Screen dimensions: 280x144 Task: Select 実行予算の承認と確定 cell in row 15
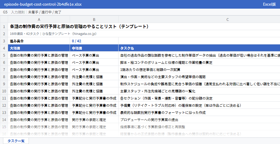(94, 127)
